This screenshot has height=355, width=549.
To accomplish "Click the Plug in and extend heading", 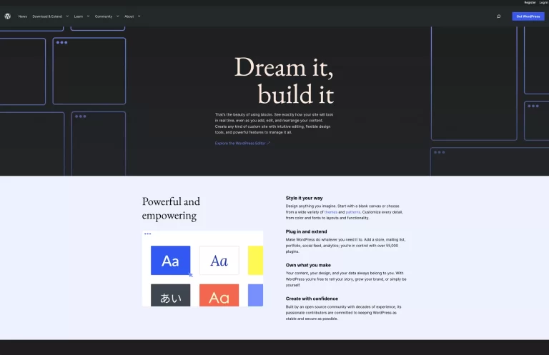I will point(306,231).
